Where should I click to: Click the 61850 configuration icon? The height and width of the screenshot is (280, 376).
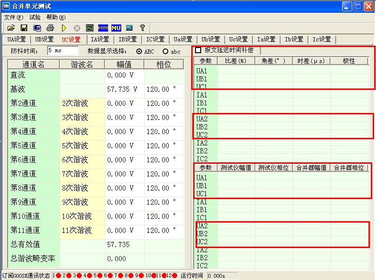point(103,28)
